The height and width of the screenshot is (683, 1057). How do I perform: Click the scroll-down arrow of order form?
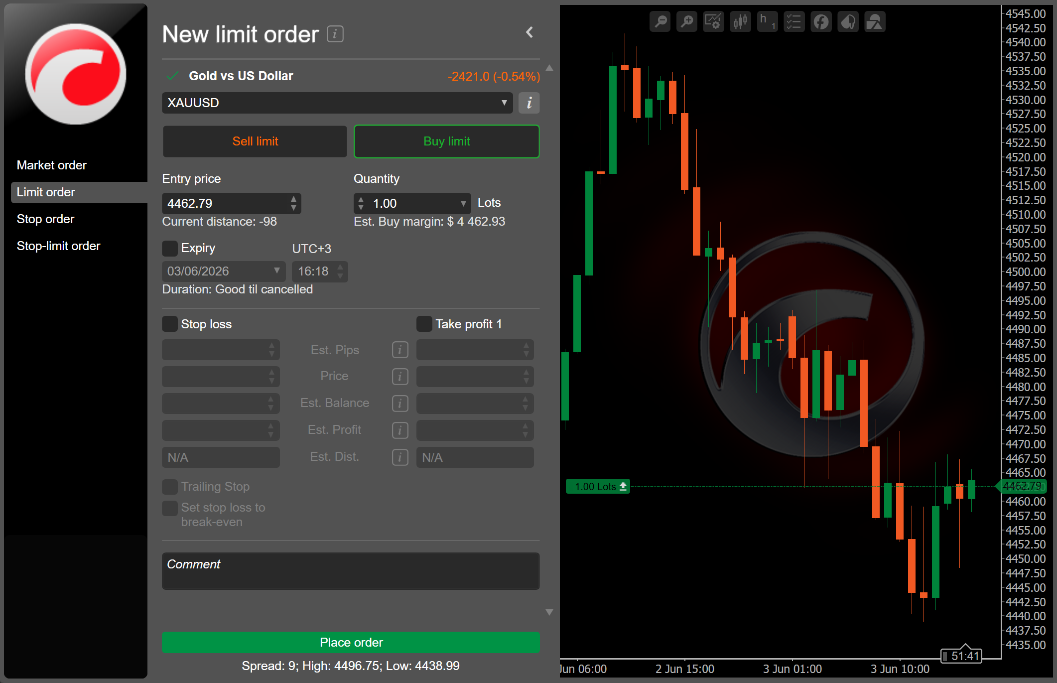click(549, 612)
